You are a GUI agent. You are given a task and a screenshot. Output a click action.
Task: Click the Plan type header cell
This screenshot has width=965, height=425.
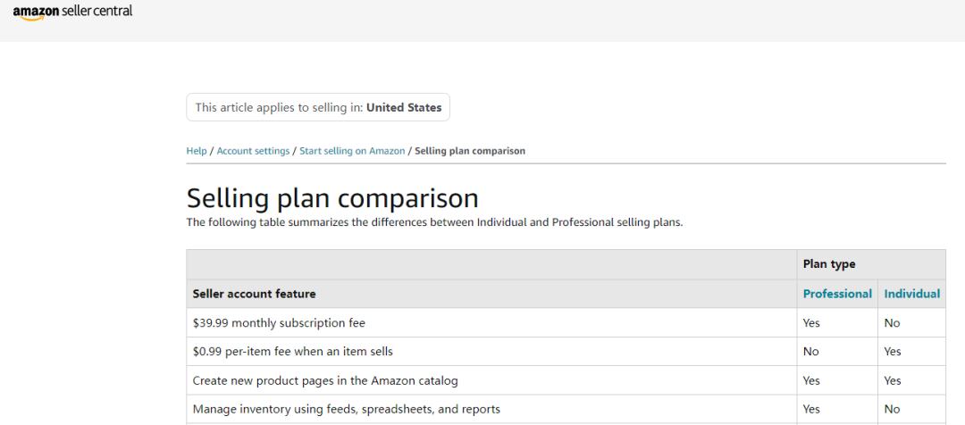click(871, 264)
